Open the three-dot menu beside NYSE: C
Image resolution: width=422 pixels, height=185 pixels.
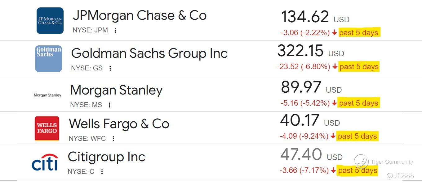pos(102,172)
